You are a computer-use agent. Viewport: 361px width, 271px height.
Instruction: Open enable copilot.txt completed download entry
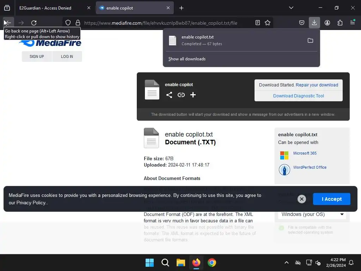[234, 40]
